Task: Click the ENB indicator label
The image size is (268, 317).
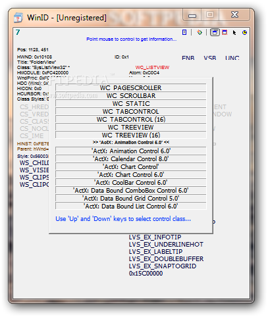Action: coord(188,58)
